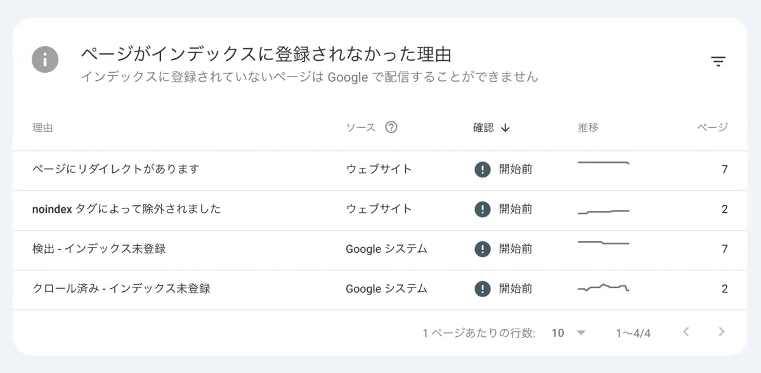Click the warning icon in the クロール済み row
The width and height of the screenshot is (761, 373).
point(483,289)
